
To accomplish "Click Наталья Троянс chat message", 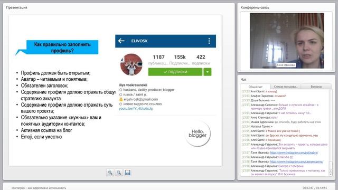I will pyautogui.click(x=257, y=127).
